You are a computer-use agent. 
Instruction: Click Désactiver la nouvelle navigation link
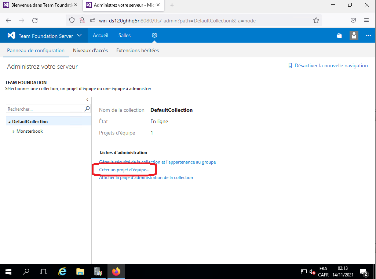(331, 65)
